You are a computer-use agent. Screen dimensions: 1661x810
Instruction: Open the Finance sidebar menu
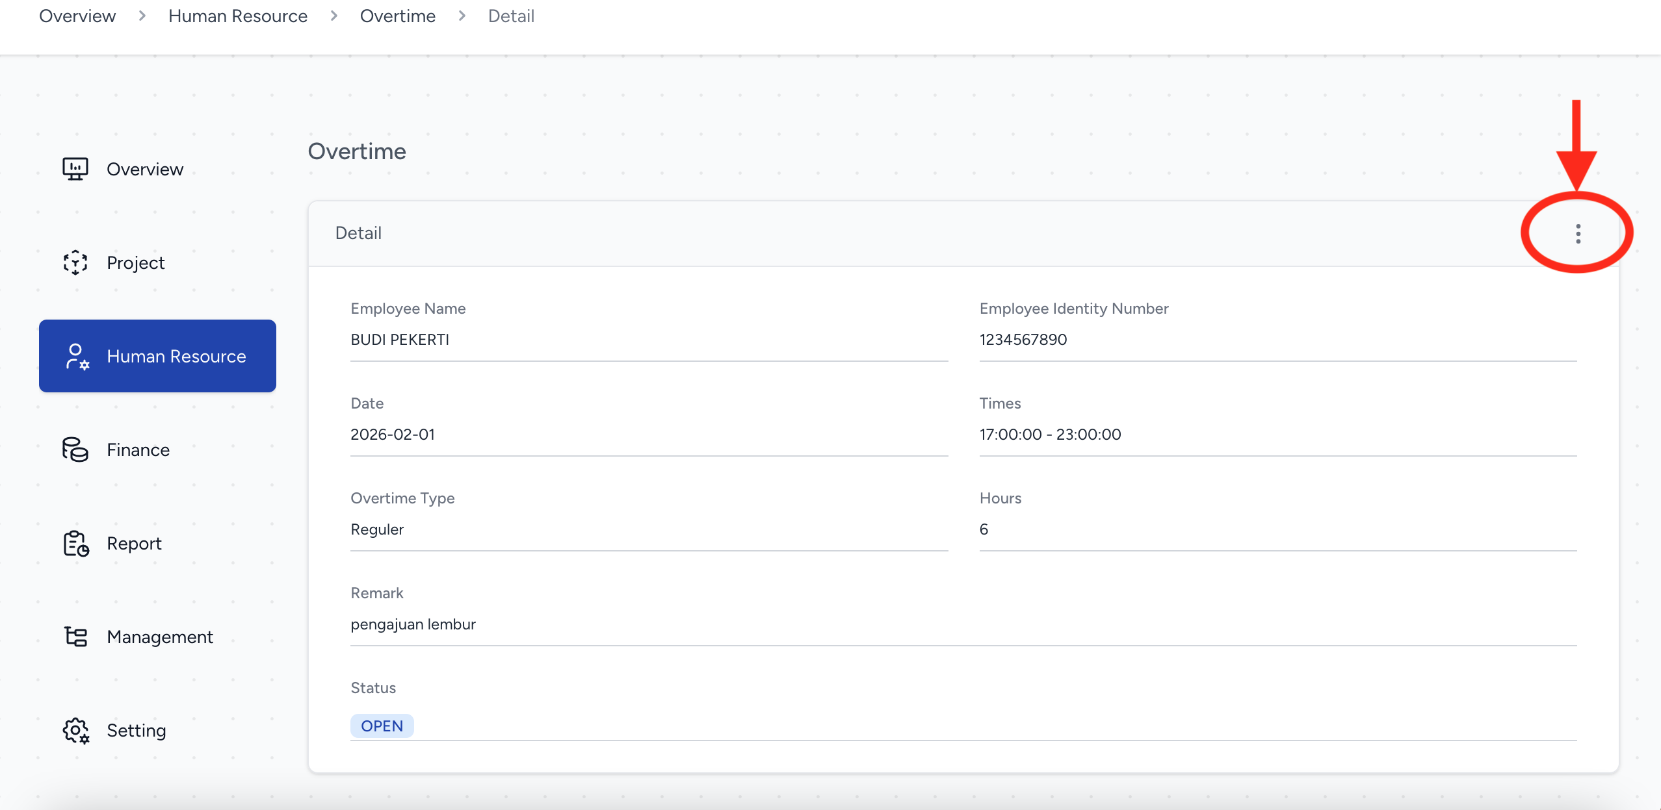coord(138,449)
